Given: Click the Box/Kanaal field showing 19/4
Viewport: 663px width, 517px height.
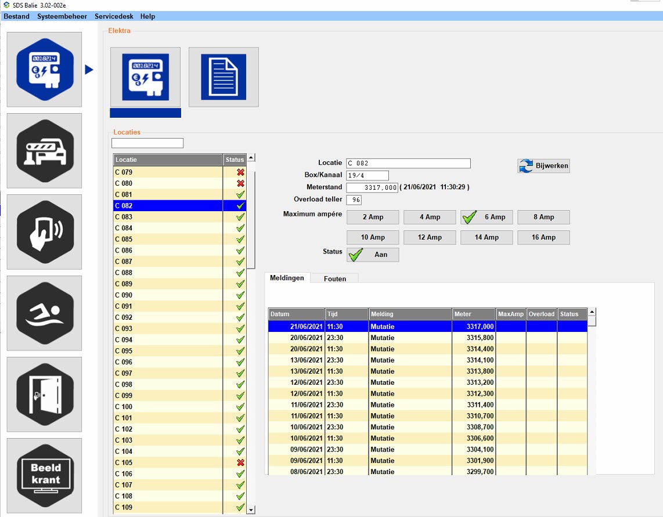Looking at the screenshot, I should point(367,175).
